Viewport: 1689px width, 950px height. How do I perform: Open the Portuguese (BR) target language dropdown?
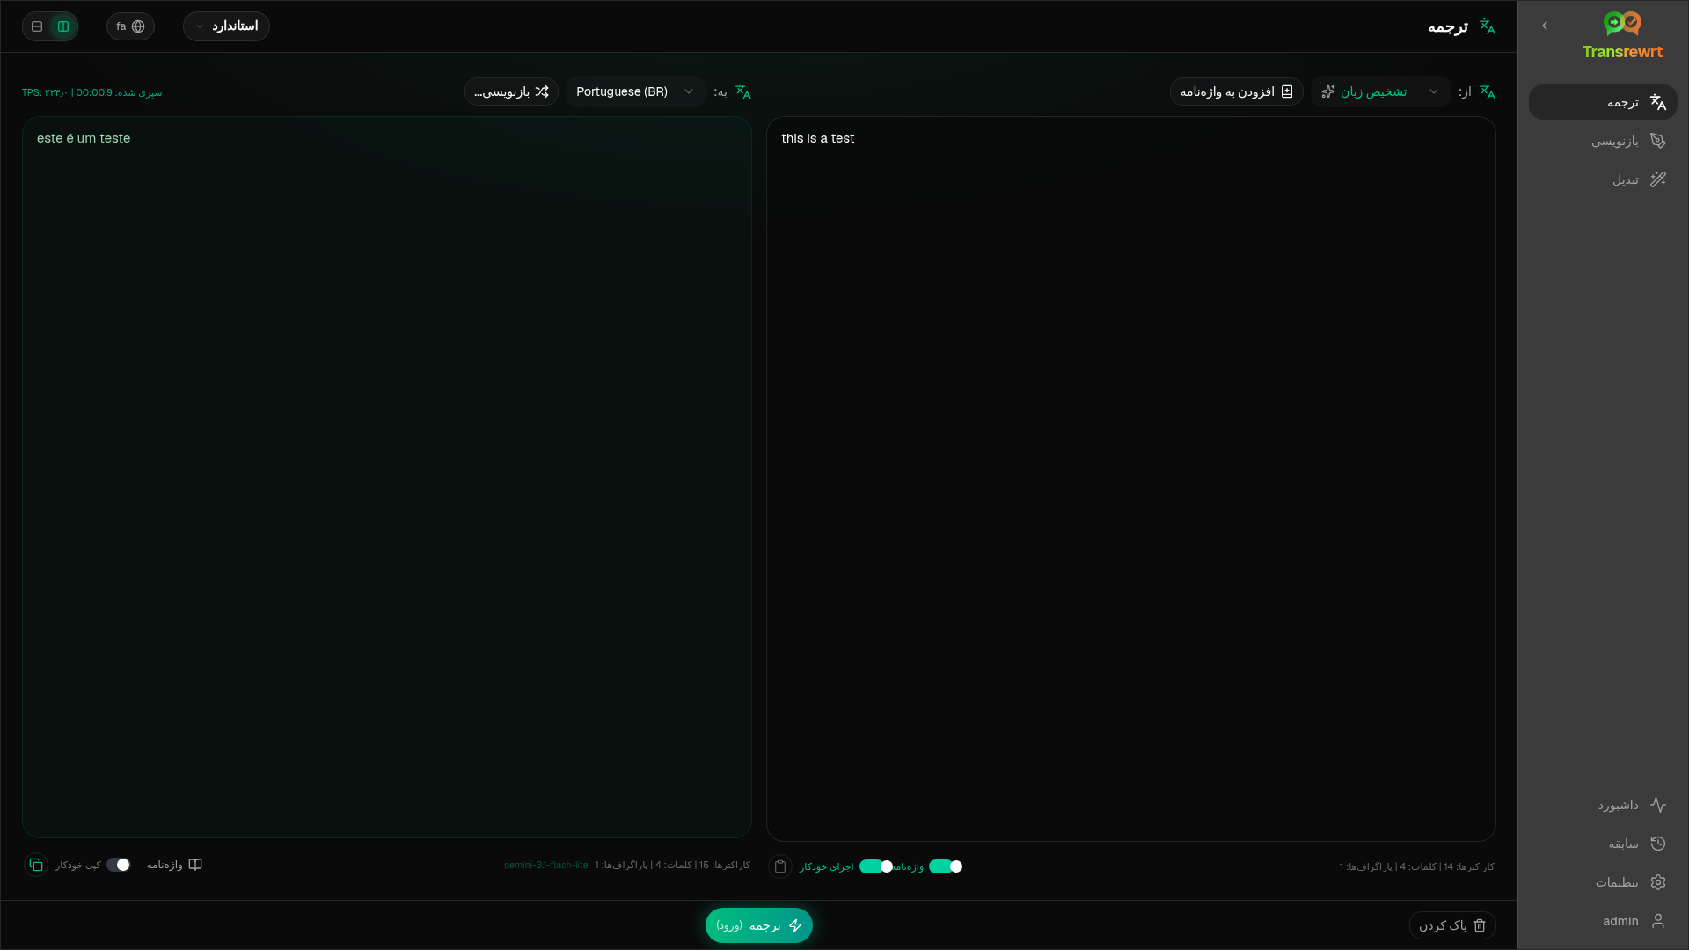pos(635,91)
